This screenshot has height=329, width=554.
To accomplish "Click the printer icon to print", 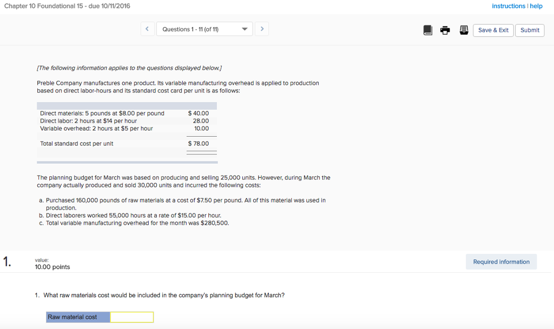I will pyautogui.click(x=445, y=30).
